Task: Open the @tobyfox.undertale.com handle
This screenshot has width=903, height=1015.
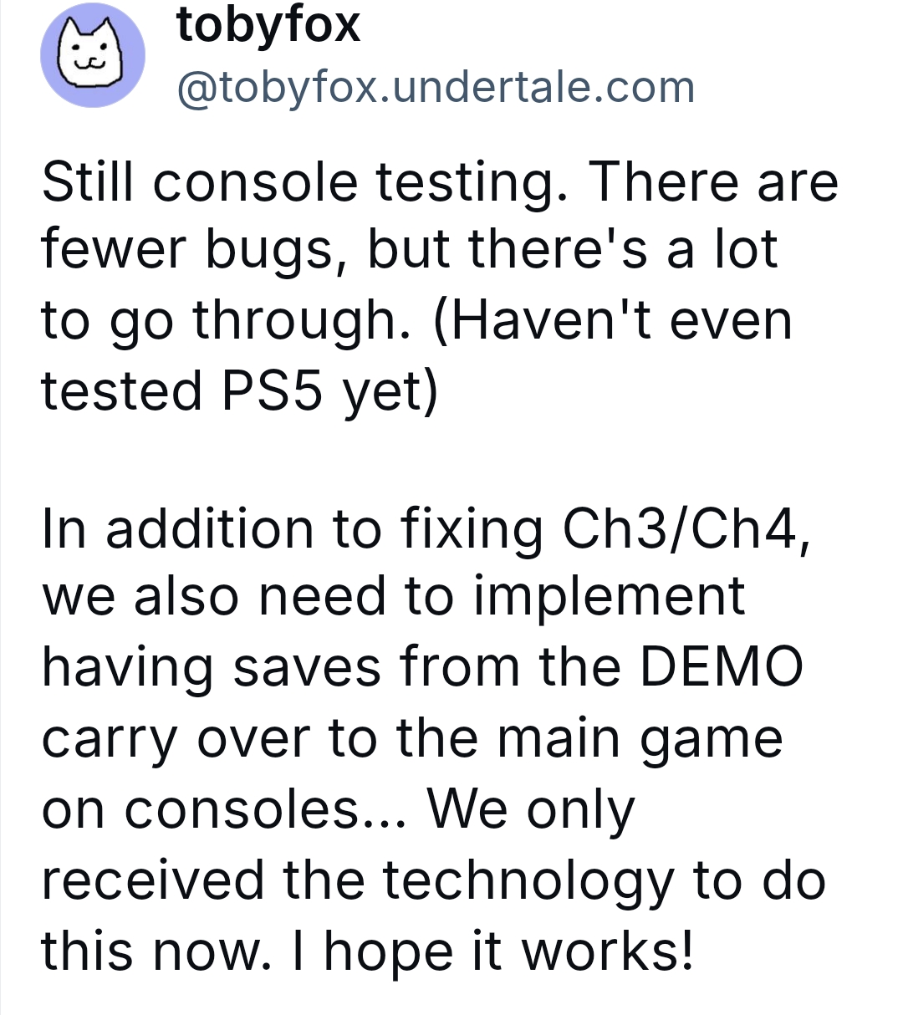Action: (436, 87)
